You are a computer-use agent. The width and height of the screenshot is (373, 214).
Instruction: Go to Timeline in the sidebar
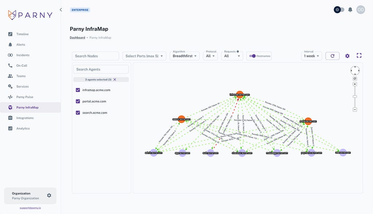tap(22, 34)
